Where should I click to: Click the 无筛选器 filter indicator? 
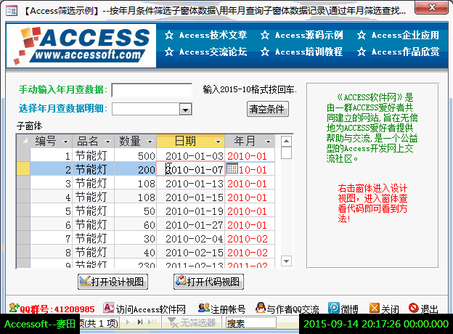click(192, 322)
